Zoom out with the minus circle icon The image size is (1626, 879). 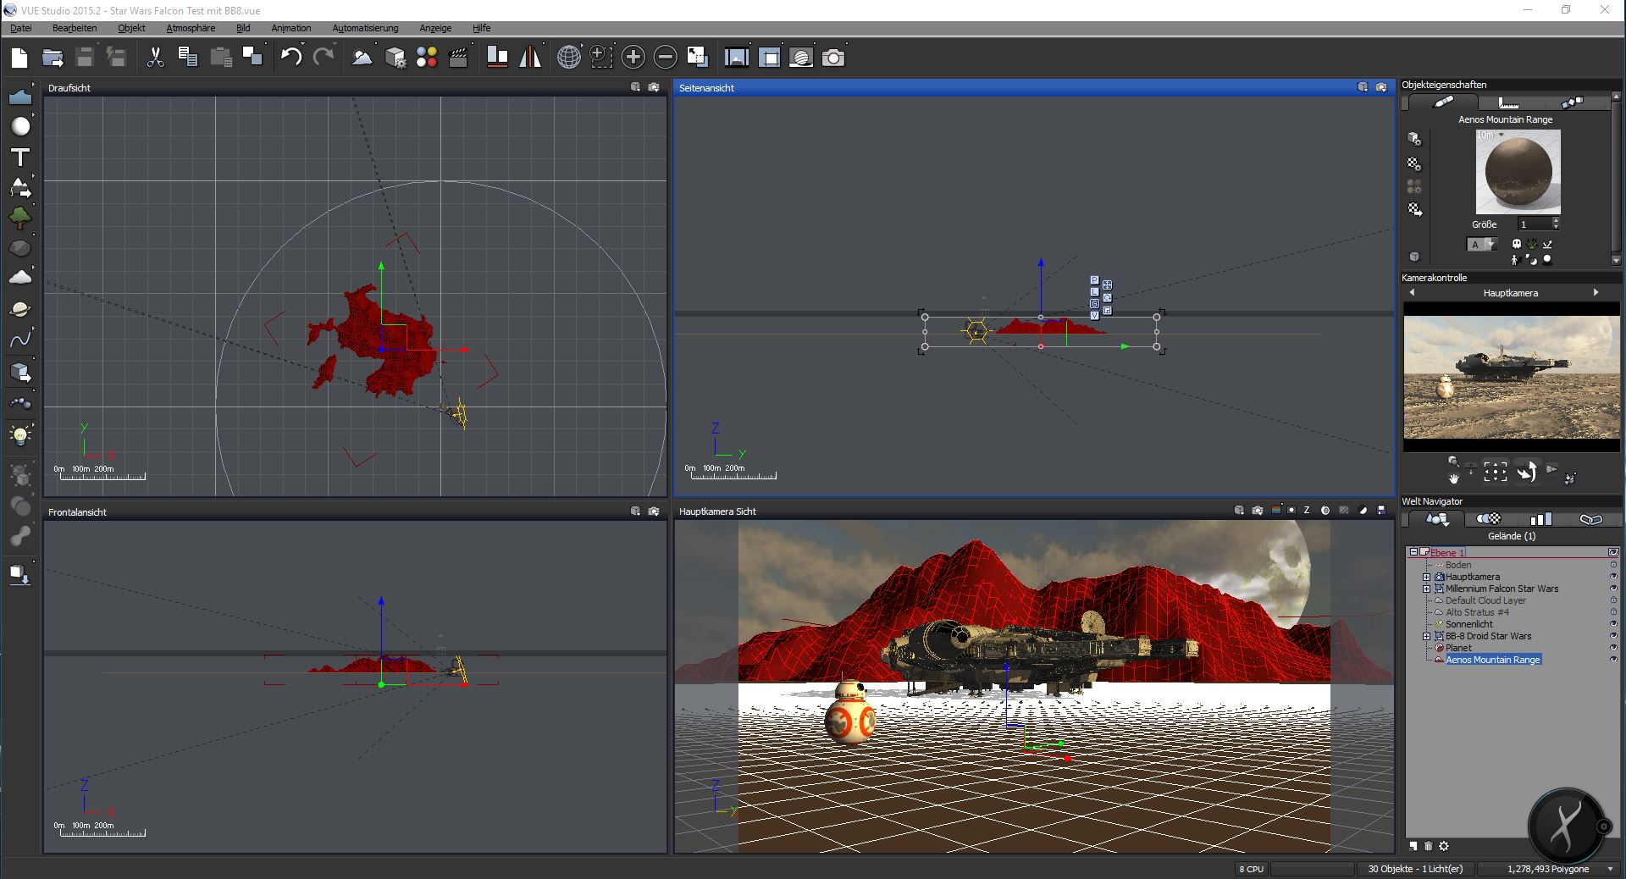[x=666, y=58]
